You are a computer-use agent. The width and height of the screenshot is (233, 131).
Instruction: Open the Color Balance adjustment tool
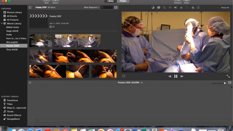(x=153, y=7)
